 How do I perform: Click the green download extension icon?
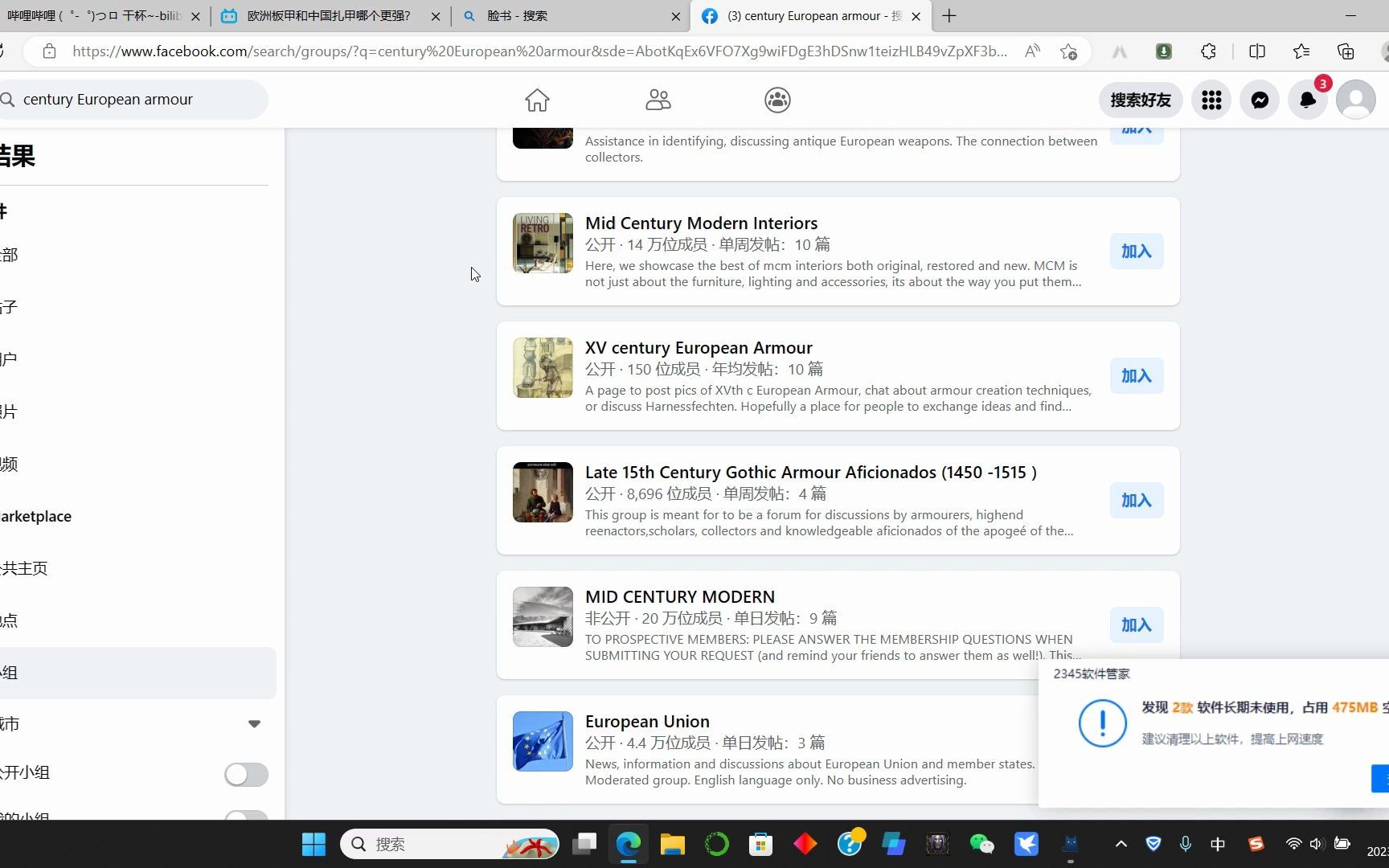click(1163, 51)
